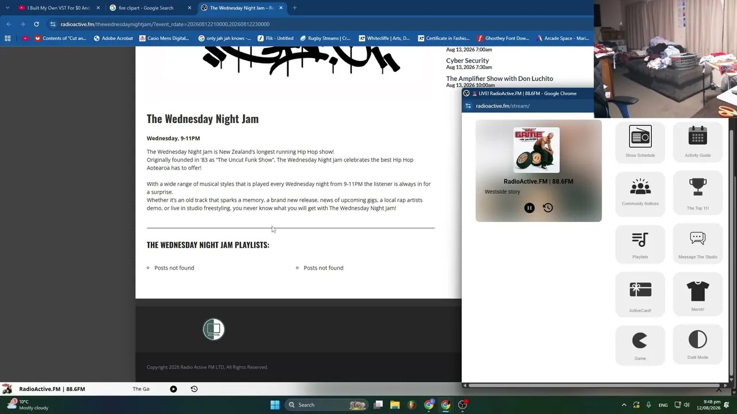Open File Explorer from the taskbar

(395, 405)
